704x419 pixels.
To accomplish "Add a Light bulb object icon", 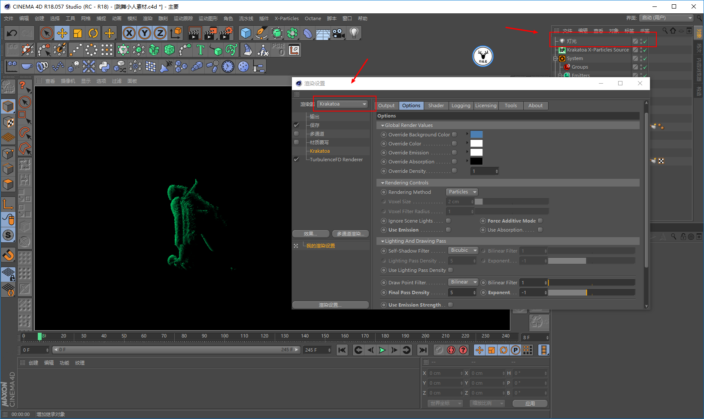I will (354, 33).
